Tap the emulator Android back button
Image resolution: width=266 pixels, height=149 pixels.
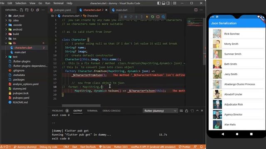tap(223, 134)
